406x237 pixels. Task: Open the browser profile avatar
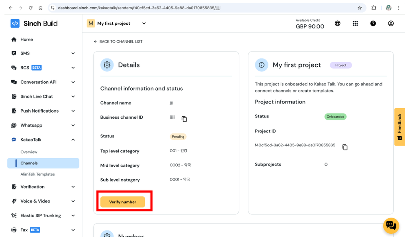389,8
